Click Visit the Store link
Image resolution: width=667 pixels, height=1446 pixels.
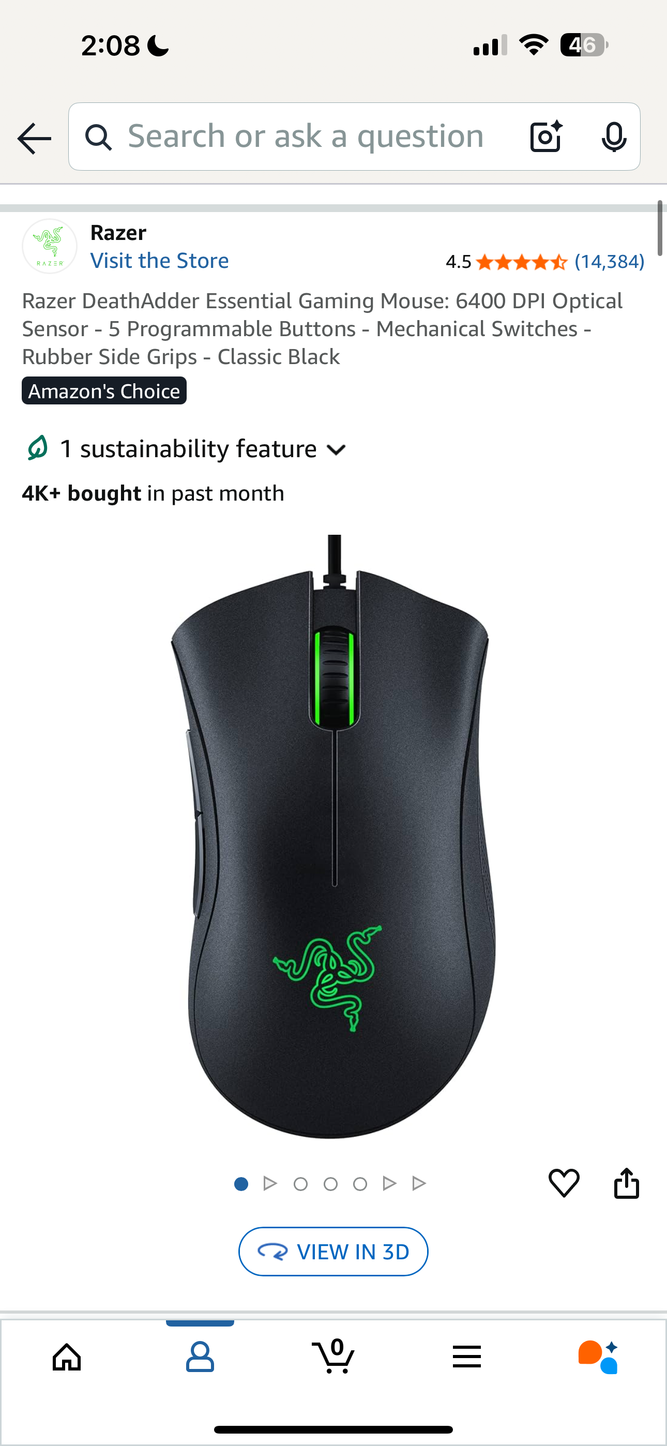click(x=159, y=261)
